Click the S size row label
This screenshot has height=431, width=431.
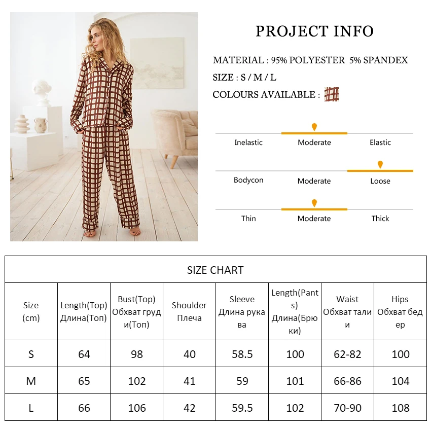tap(31, 354)
